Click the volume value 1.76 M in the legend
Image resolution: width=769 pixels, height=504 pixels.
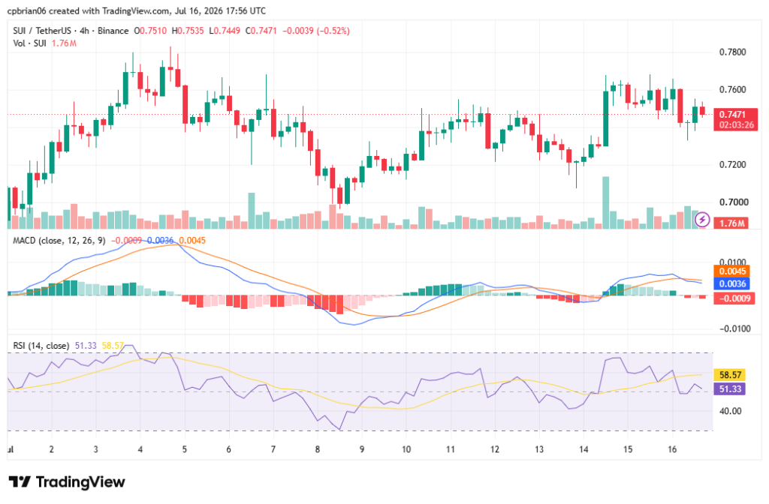tap(64, 43)
